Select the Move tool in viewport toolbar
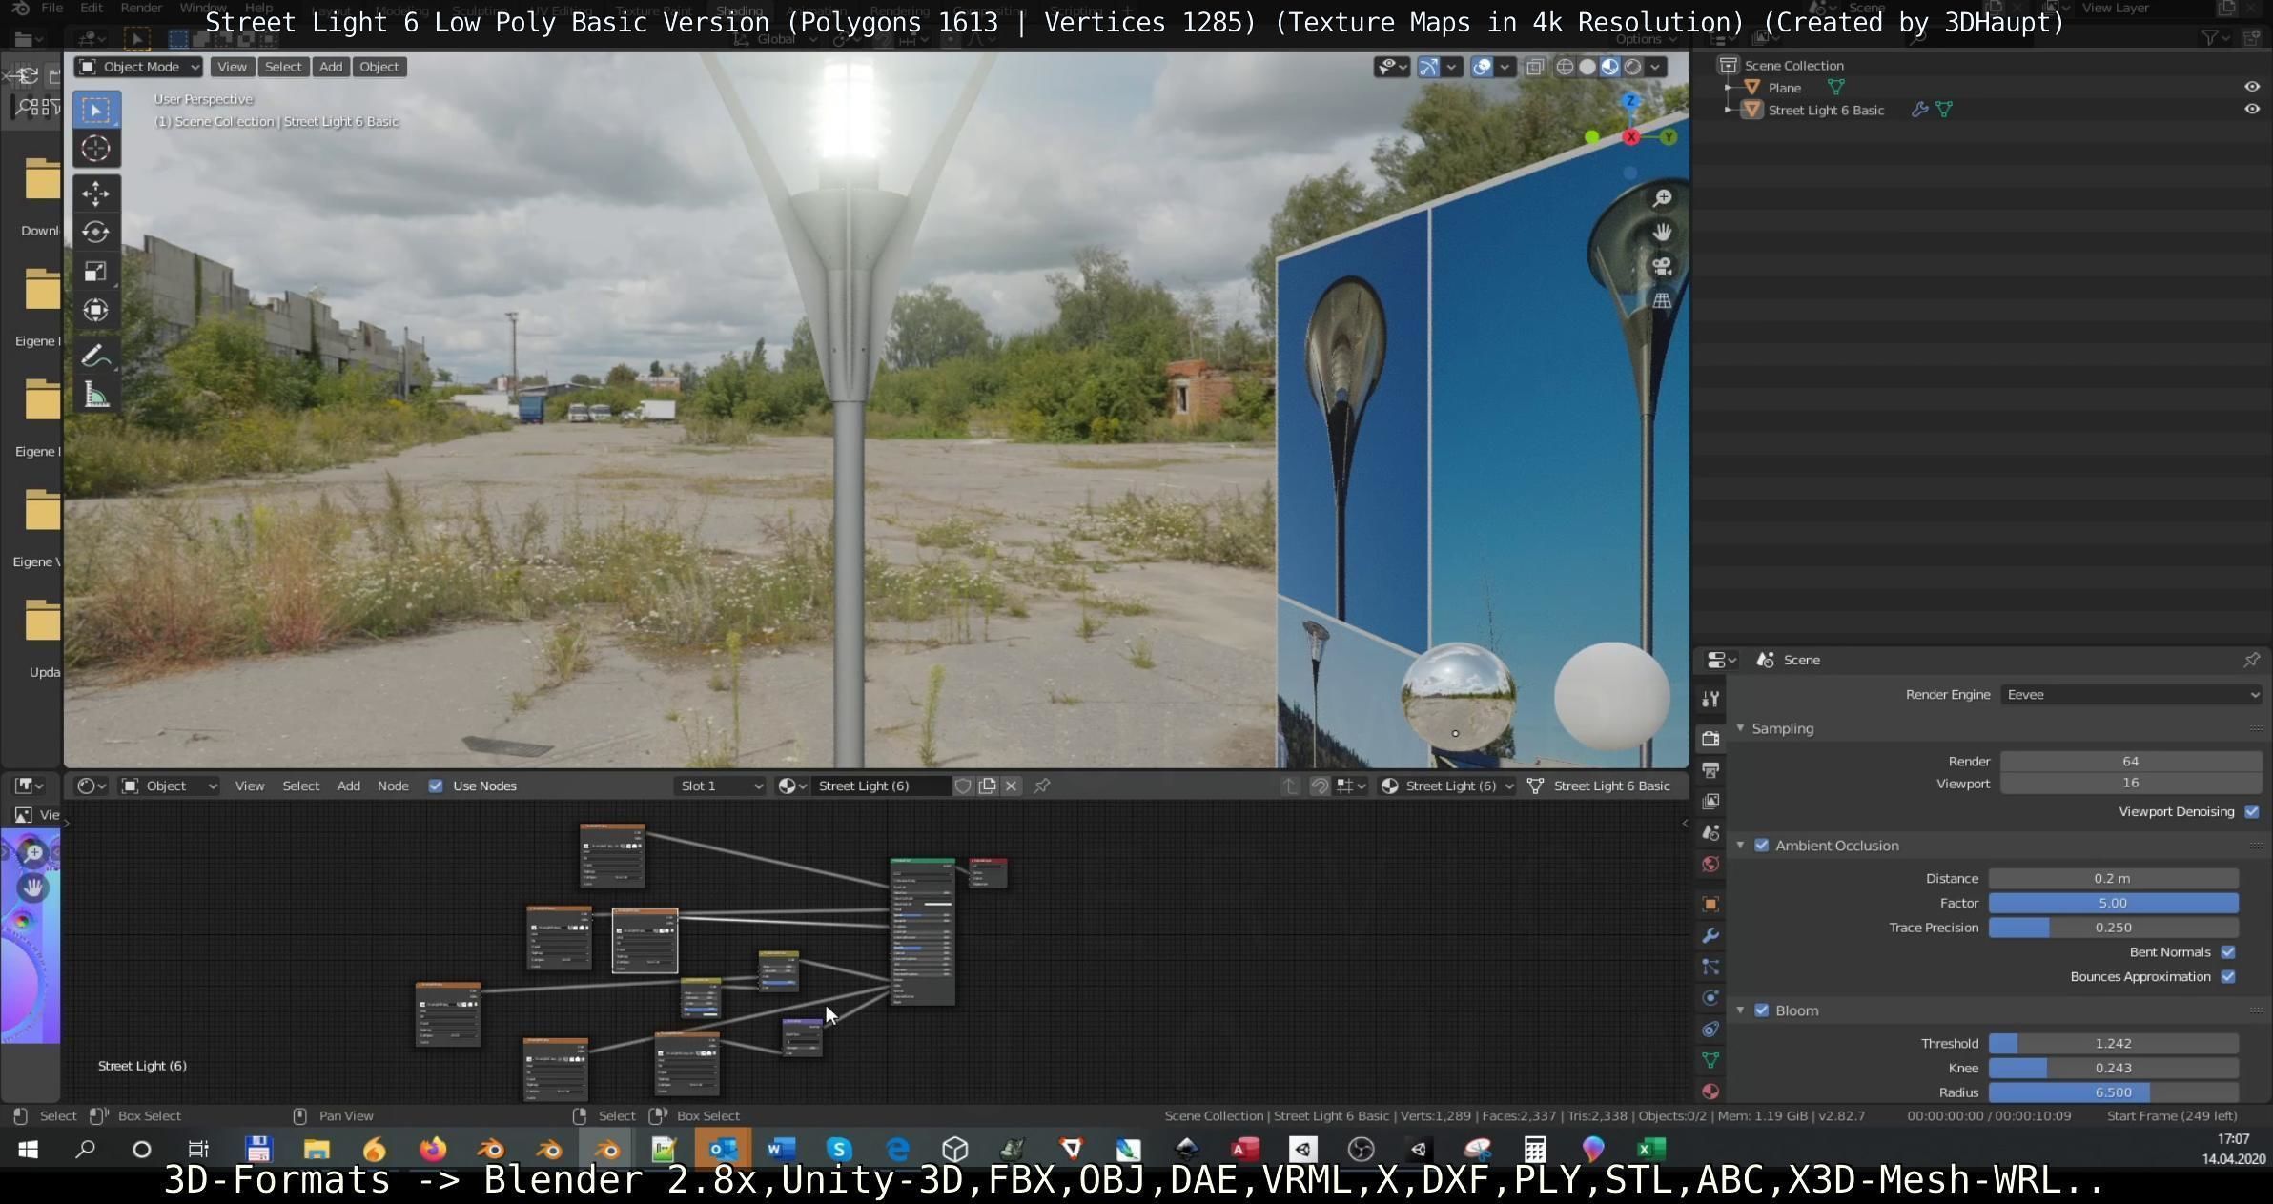2273x1204 pixels. point(95,194)
